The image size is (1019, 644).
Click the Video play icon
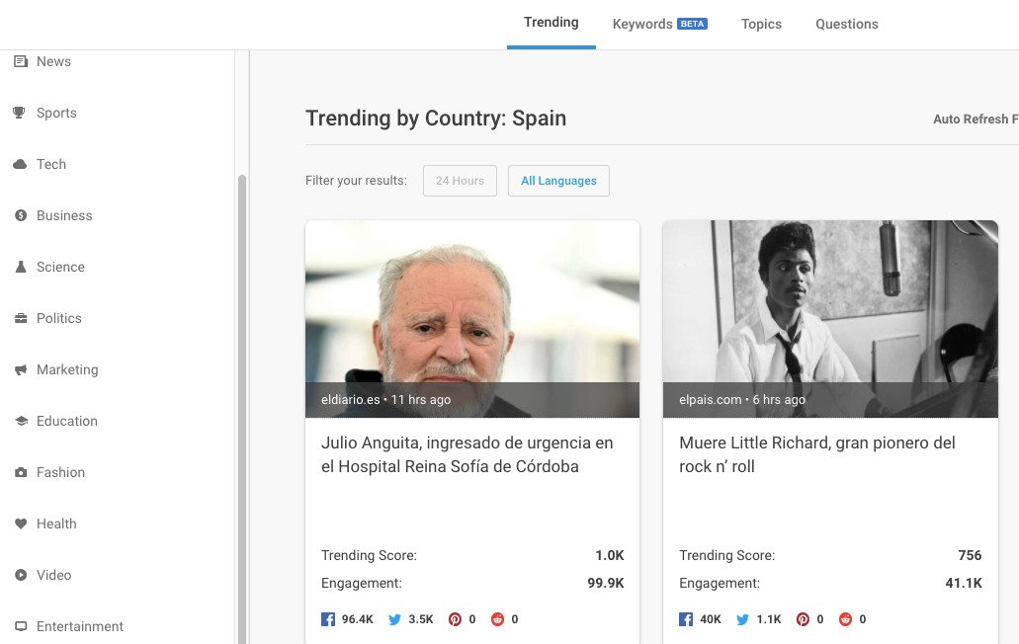click(x=21, y=575)
